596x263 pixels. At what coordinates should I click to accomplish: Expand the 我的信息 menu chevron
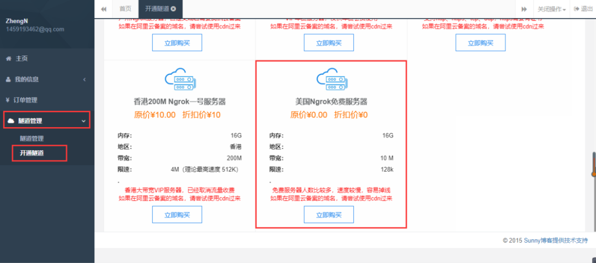tap(84, 80)
